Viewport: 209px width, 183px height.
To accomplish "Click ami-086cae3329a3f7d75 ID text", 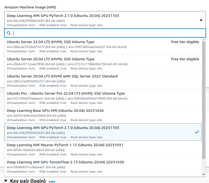I will [x=26, y=47].
